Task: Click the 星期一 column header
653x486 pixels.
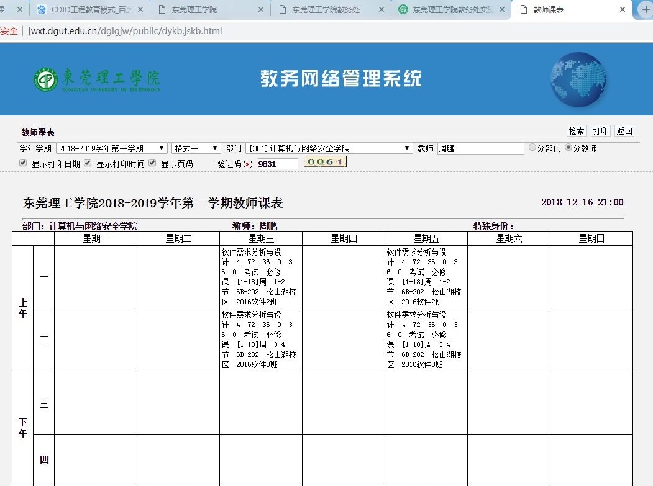Action: pyautogui.click(x=96, y=238)
